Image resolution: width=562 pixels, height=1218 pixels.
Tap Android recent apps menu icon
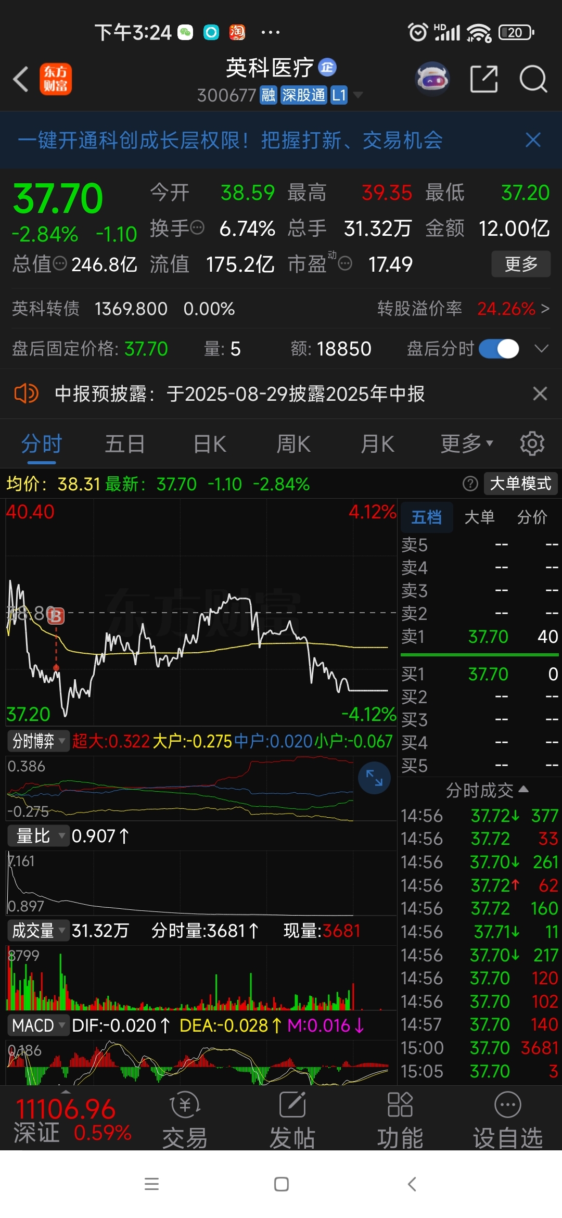point(151,1184)
